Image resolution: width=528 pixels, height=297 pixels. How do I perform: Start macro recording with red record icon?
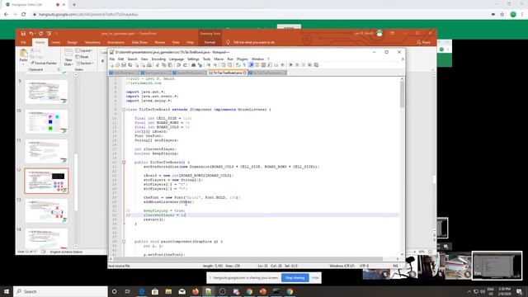(x=290, y=65)
